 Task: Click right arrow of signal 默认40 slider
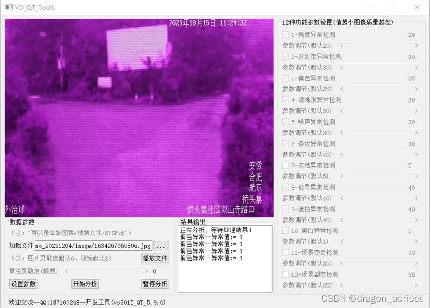[x=416, y=198]
